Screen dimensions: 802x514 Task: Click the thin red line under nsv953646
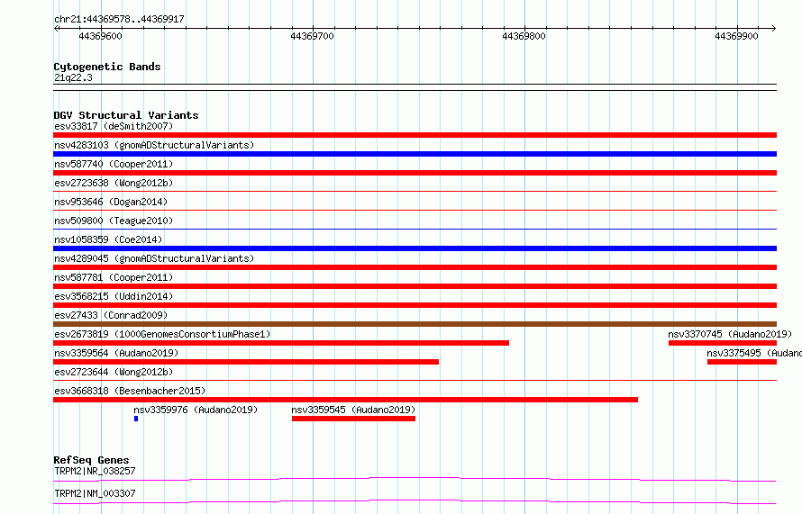(x=415, y=211)
